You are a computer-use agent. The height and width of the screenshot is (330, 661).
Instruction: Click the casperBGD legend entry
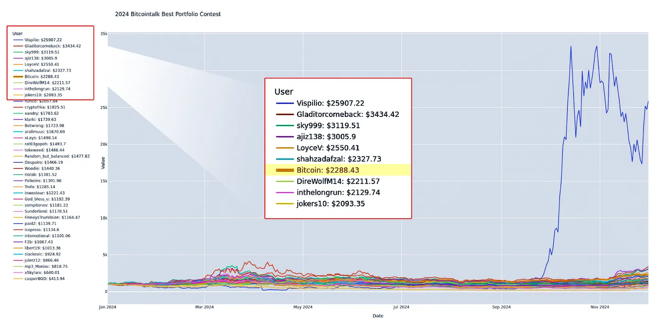pyautogui.click(x=39, y=279)
